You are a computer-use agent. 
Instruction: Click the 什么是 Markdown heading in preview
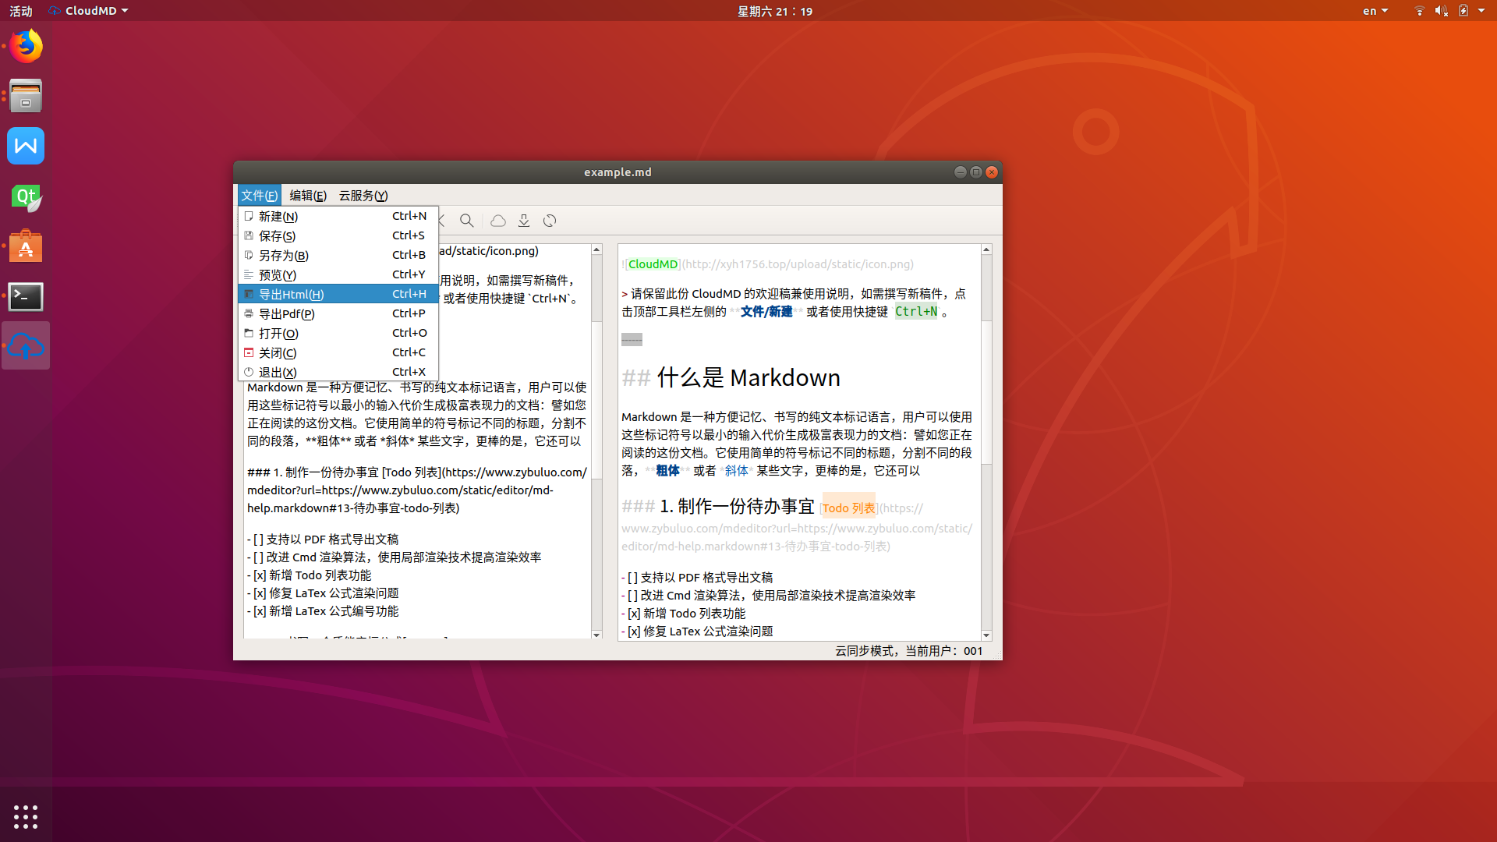pyautogui.click(x=748, y=377)
